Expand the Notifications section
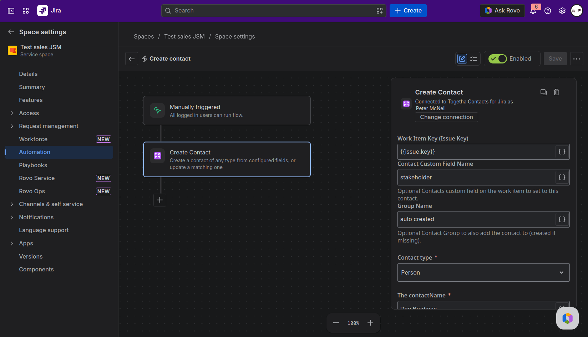Viewport: 588px width, 337px height. coord(12,217)
